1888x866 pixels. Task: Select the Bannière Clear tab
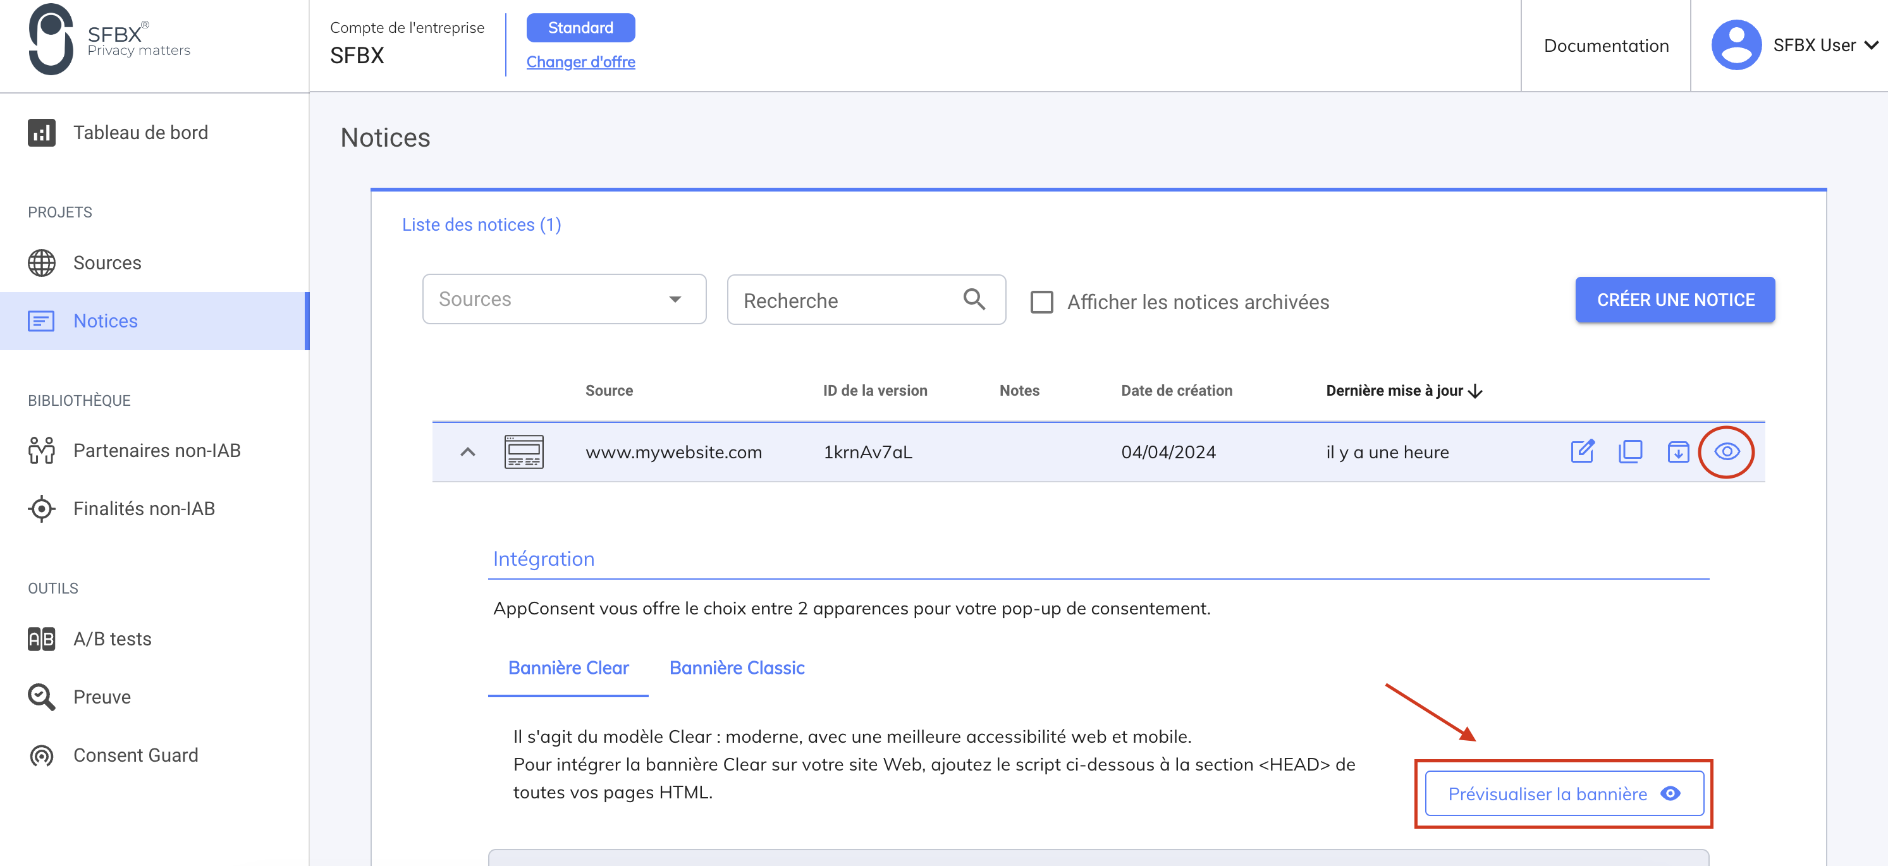coord(568,668)
